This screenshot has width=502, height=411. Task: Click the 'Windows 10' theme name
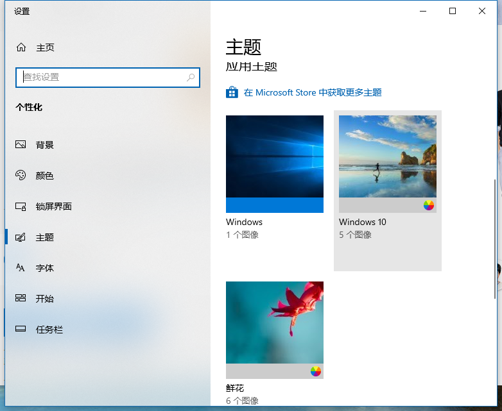point(363,222)
